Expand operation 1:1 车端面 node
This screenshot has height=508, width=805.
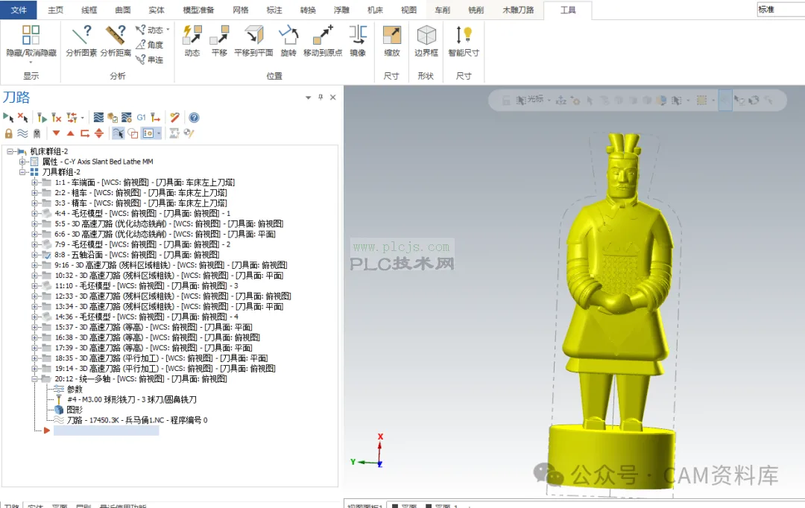(34, 182)
